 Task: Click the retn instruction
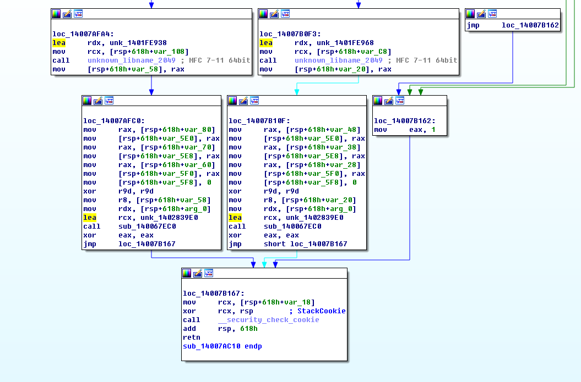pyautogui.click(x=191, y=337)
